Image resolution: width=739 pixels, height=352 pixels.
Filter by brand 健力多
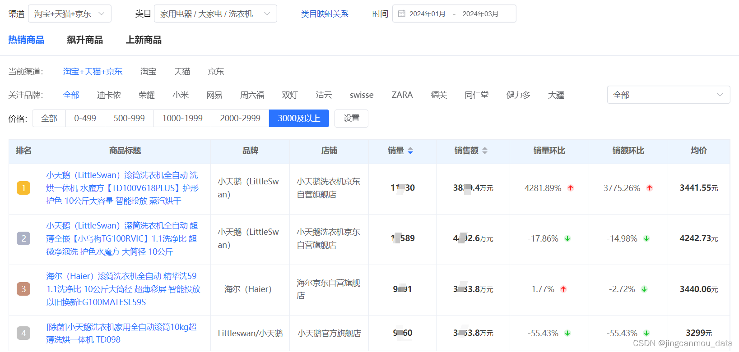pyautogui.click(x=518, y=95)
